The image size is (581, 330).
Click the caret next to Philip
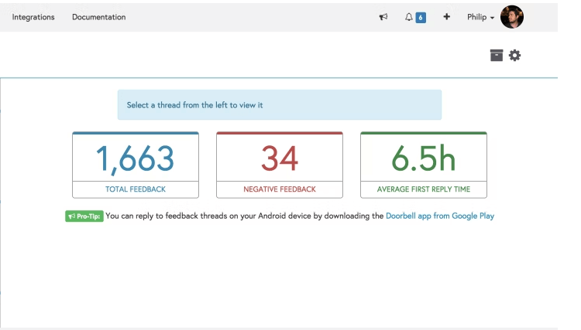coord(492,18)
